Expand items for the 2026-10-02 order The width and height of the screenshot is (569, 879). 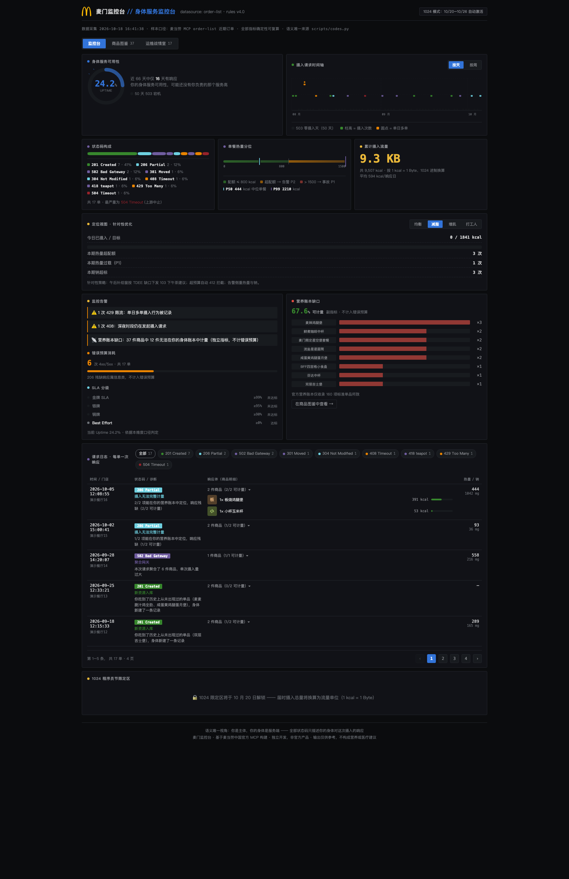click(x=229, y=525)
